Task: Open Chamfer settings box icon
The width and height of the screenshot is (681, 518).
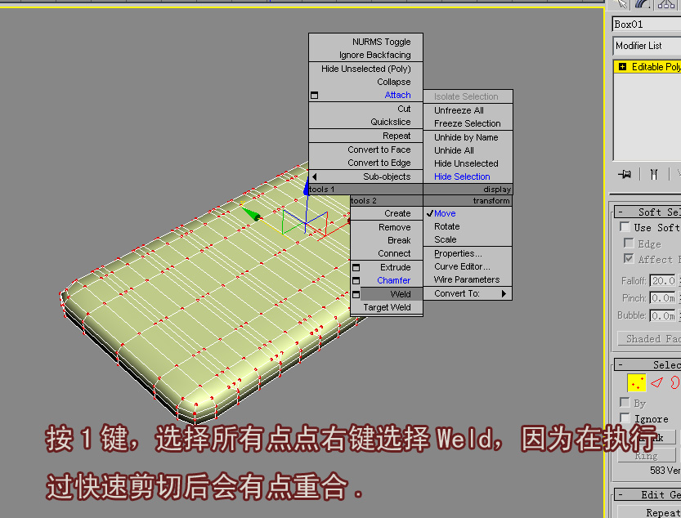Action: (x=356, y=280)
